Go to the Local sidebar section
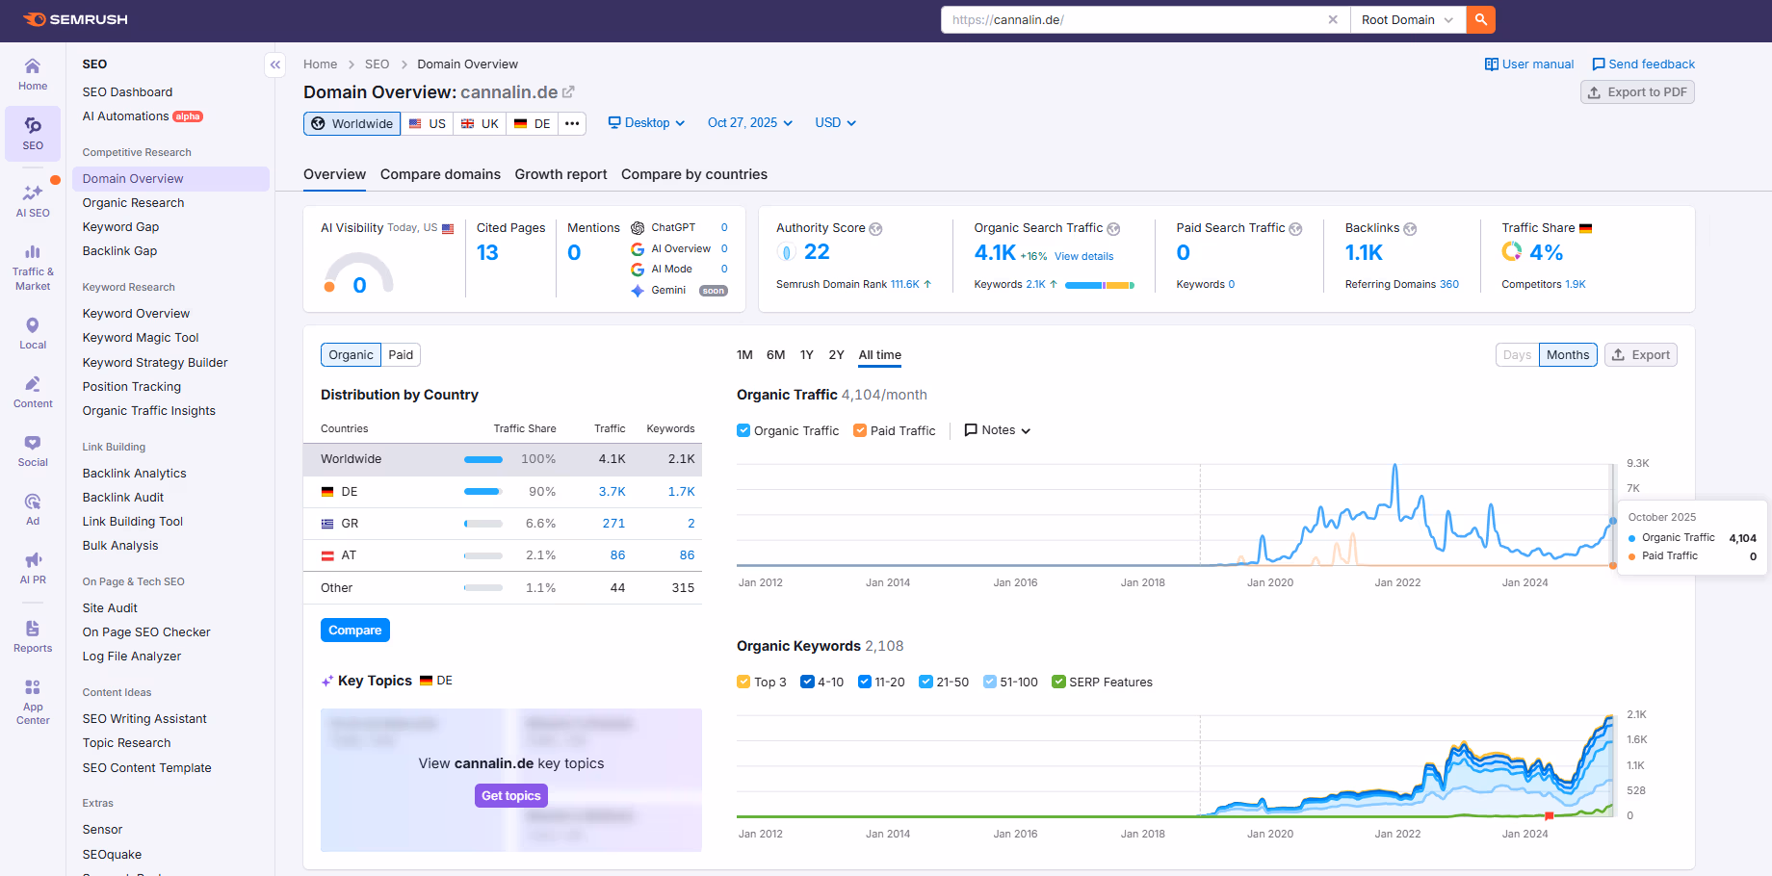Viewport: 1772px width, 876px height. (x=33, y=332)
